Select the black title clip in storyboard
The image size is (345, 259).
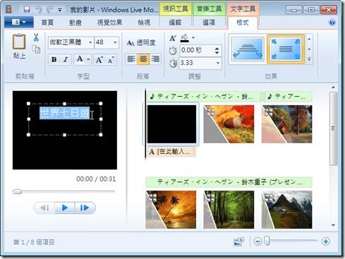[171, 124]
